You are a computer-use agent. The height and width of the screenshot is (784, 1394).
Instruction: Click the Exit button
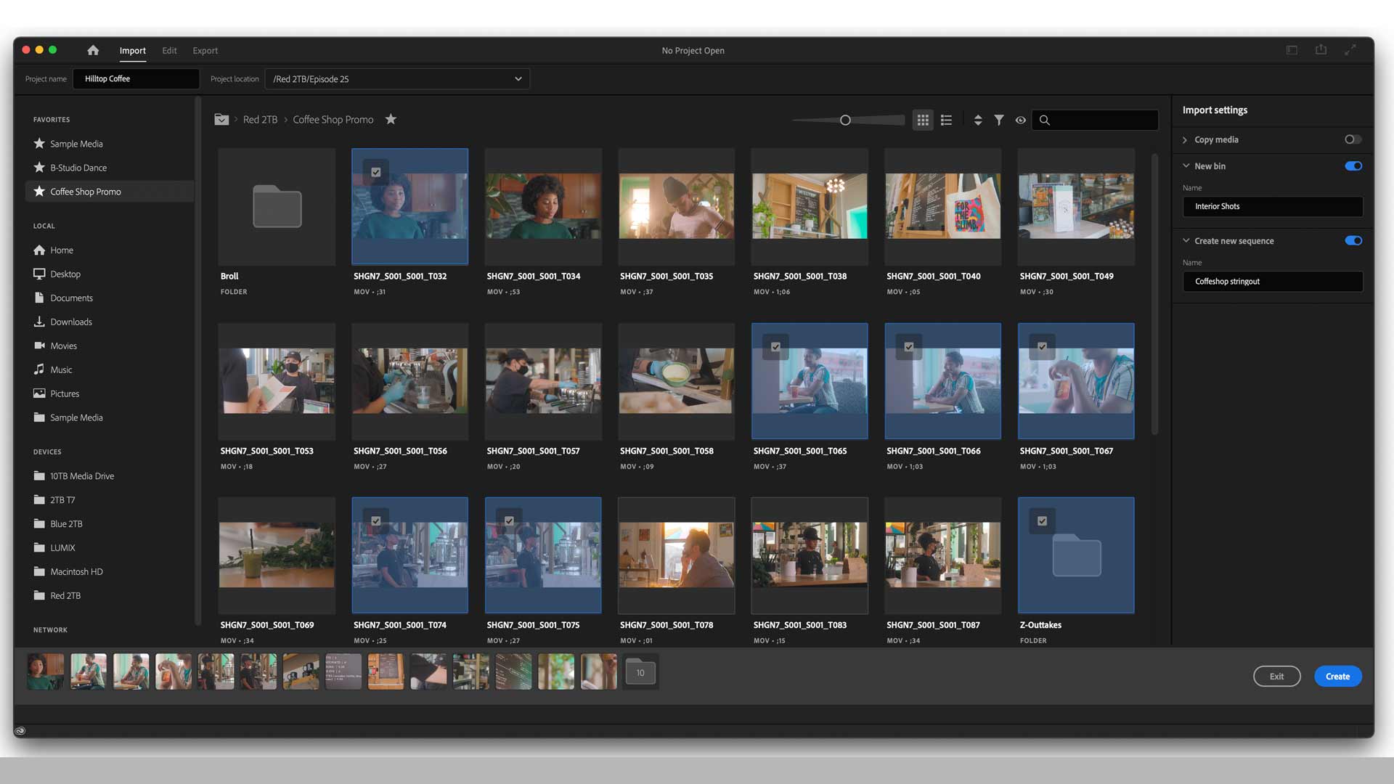1276,676
